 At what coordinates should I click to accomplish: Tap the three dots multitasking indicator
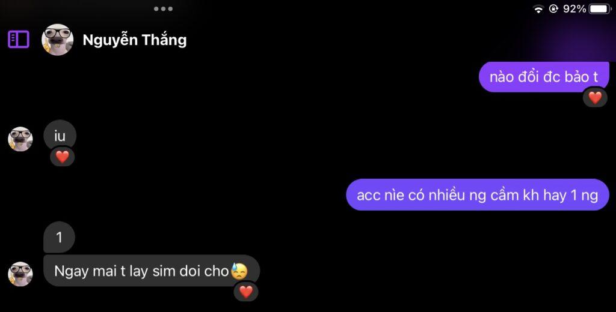point(163,8)
